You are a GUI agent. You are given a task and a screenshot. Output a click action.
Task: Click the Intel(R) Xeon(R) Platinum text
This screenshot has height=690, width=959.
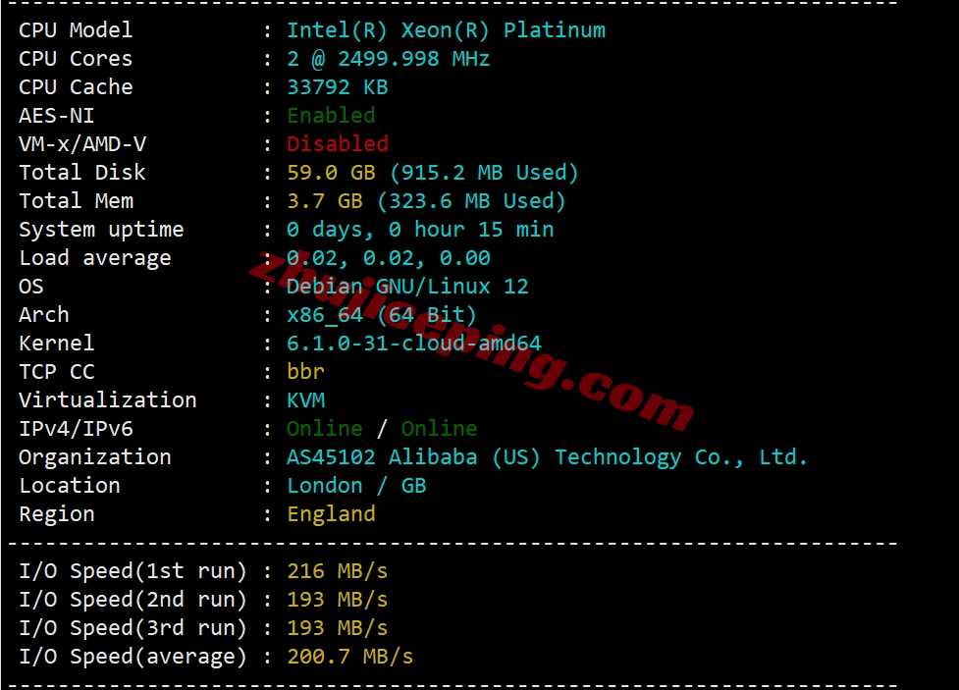[446, 30]
